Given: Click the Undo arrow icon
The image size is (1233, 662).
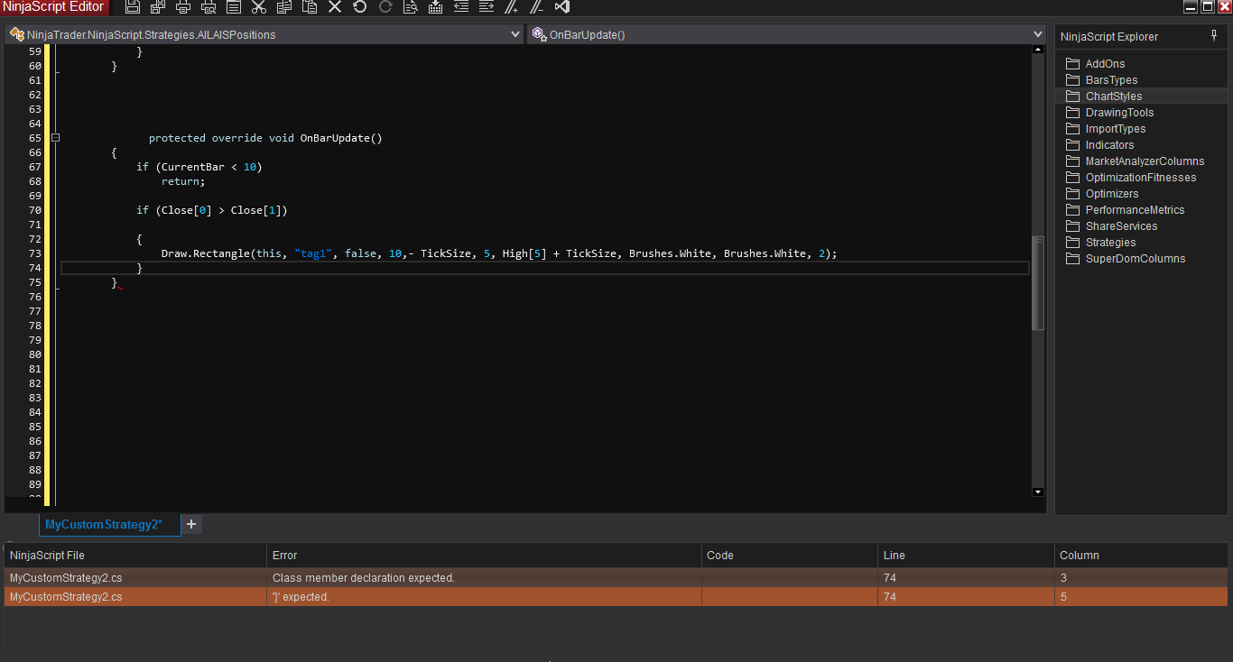Looking at the screenshot, I should 360,7.
